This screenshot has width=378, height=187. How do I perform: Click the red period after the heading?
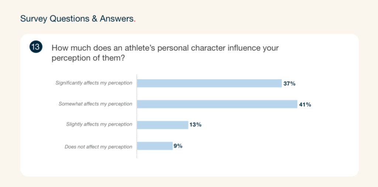point(134,21)
